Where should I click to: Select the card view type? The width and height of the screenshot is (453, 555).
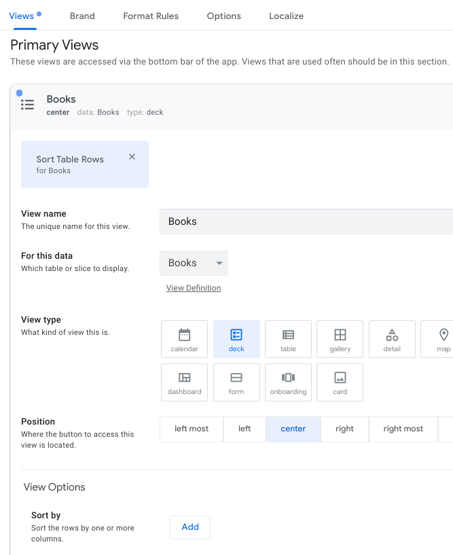[x=340, y=382]
